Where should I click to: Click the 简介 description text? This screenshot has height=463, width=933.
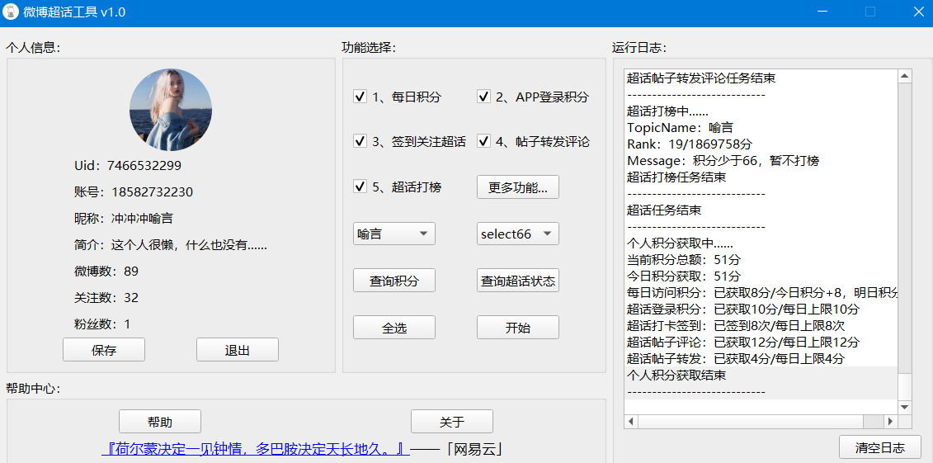pyautogui.click(x=170, y=244)
